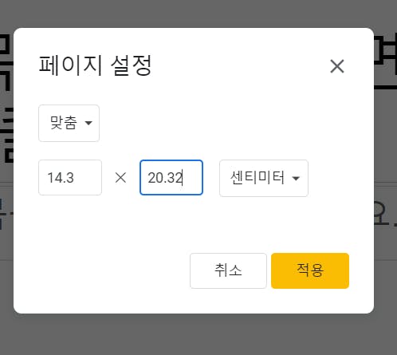Screen dimensions: 397x355
Task: Click the × symbol between dimension fields
Action: (120, 178)
